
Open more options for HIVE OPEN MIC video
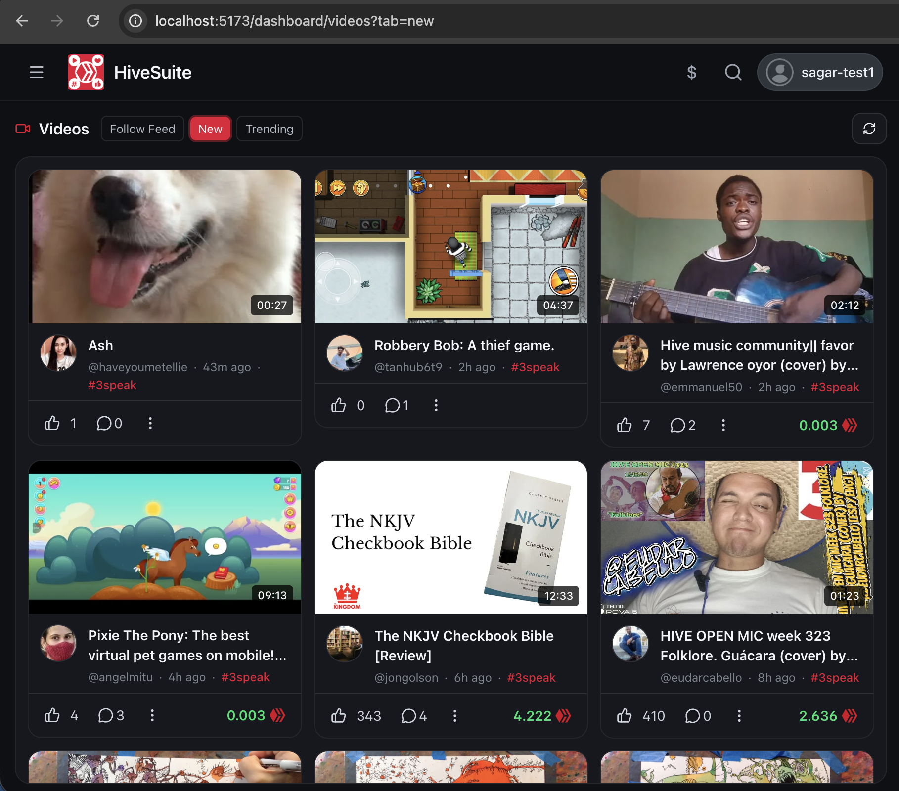coord(739,716)
